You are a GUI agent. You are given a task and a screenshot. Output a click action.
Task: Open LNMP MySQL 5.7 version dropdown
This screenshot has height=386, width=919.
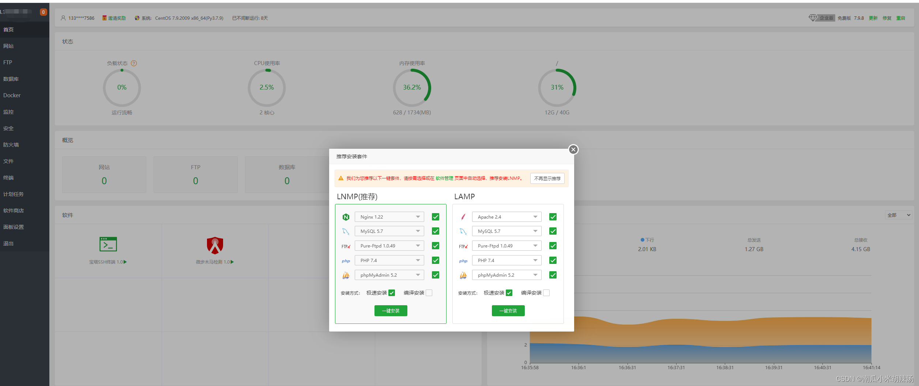389,231
